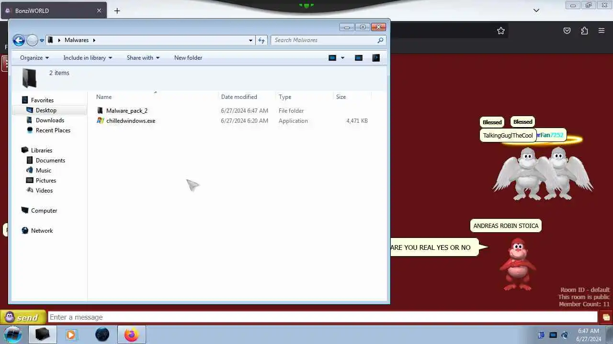Select Desktop in navigation pane
The width and height of the screenshot is (613, 344).
point(46,110)
